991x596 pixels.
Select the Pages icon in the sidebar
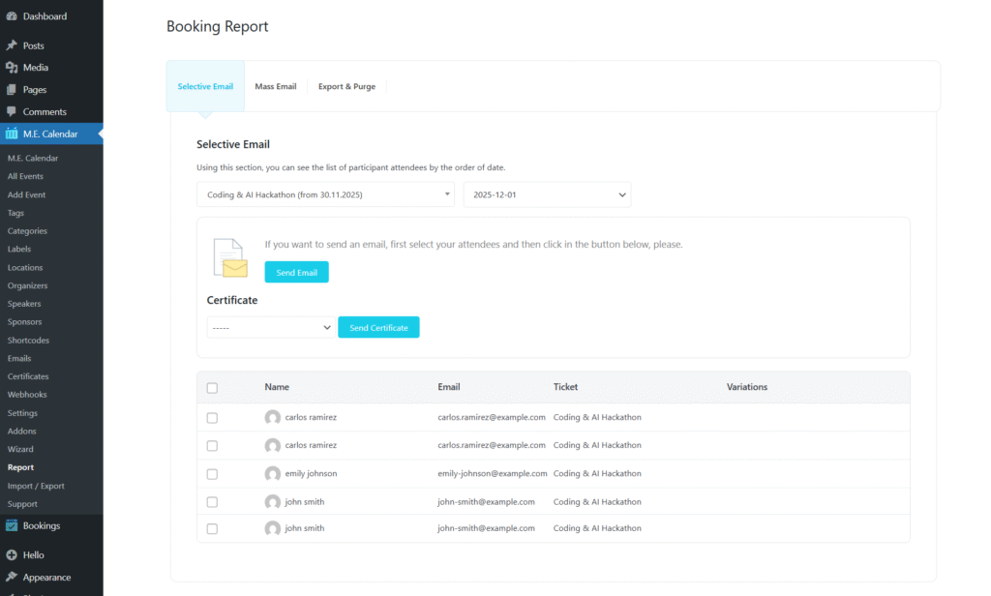pos(14,89)
